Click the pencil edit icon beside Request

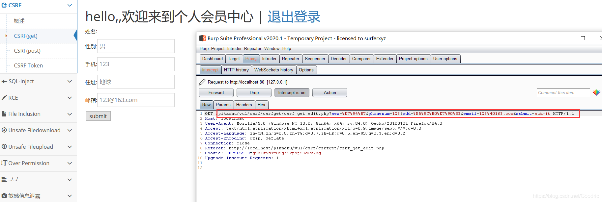[202, 82]
